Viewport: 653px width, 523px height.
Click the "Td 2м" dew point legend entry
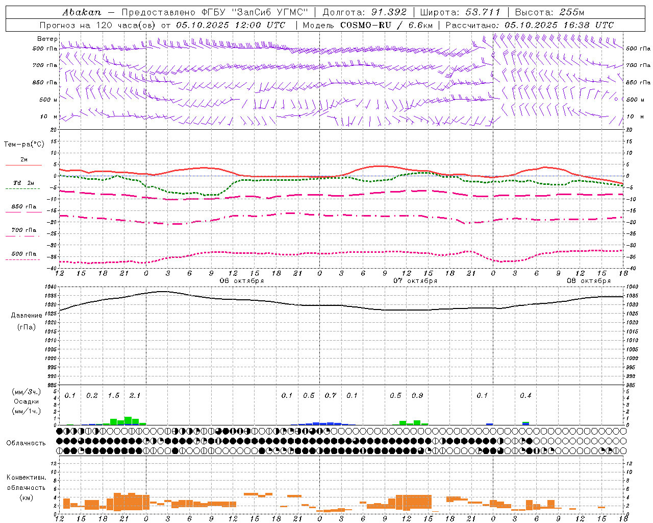[x=24, y=183]
